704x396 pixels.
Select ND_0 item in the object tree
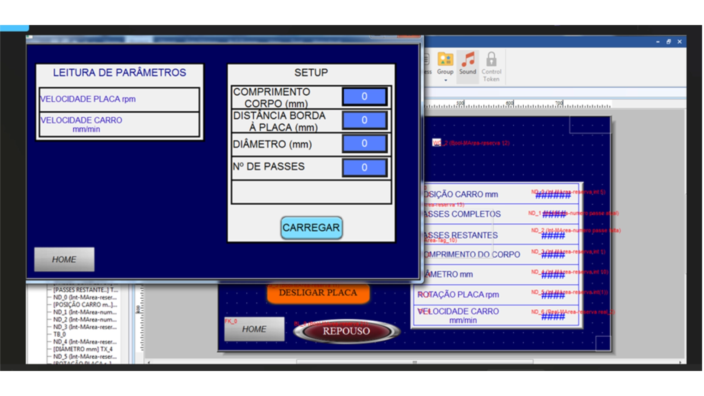pyautogui.click(x=85, y=297)
